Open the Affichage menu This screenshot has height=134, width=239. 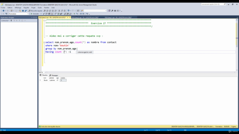click(18, 7)
